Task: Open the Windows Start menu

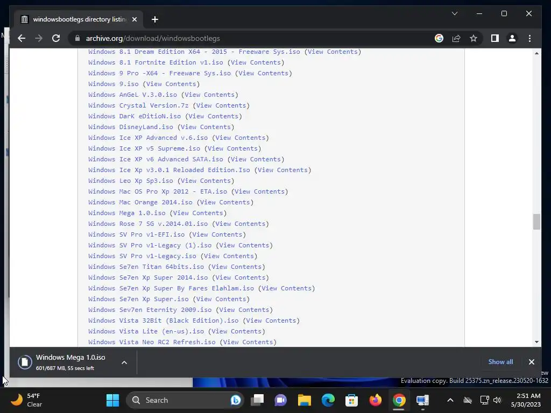Action: coord(113,400)
